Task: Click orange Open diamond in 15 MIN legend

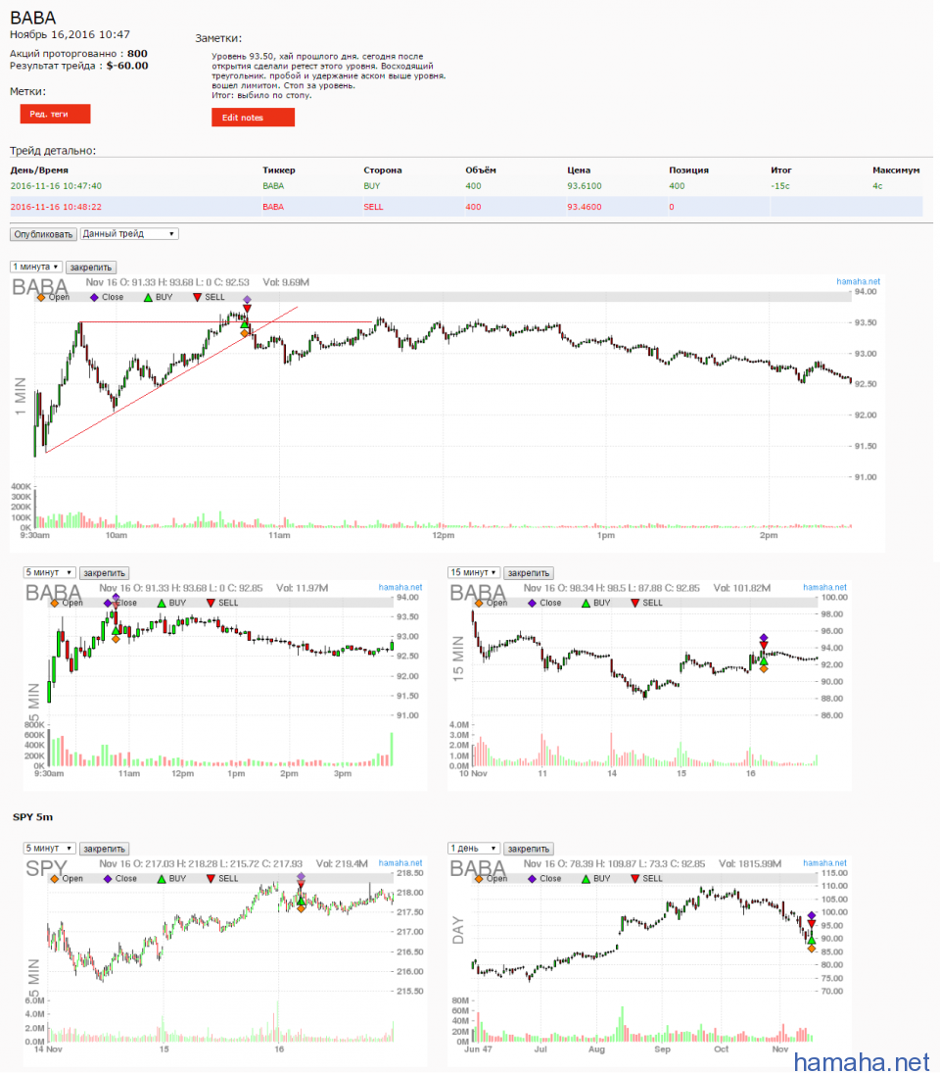Action: (479, 604)
